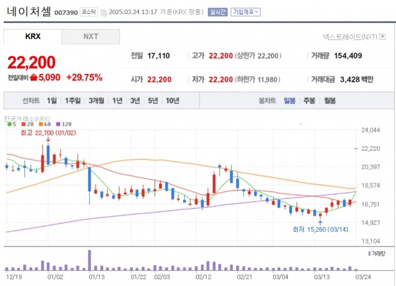
Task: Select the 1일 line chart period
Action: click(52, 100)
